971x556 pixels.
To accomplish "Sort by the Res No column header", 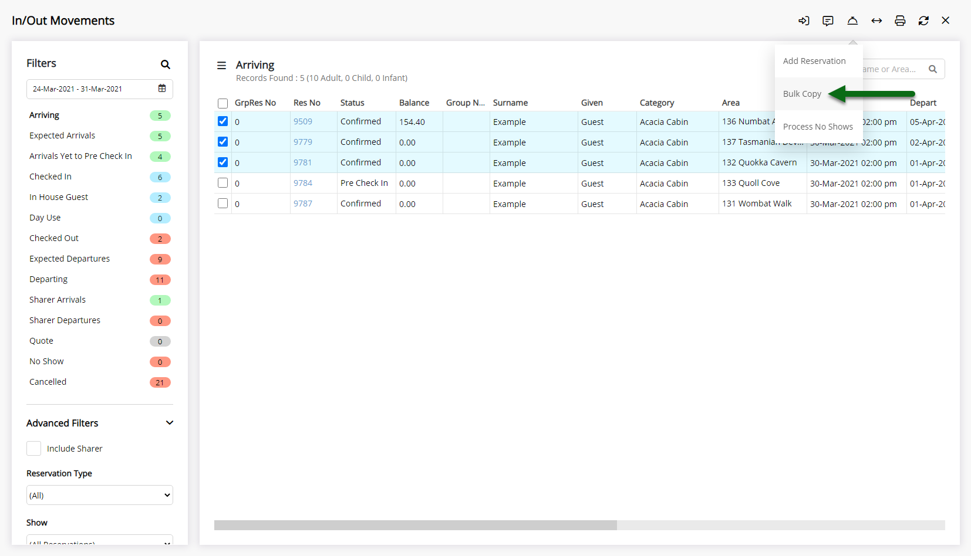I will click(307, 103).
